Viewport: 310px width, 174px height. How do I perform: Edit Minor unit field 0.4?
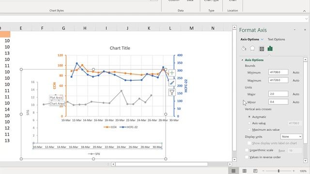coord(278,102)
